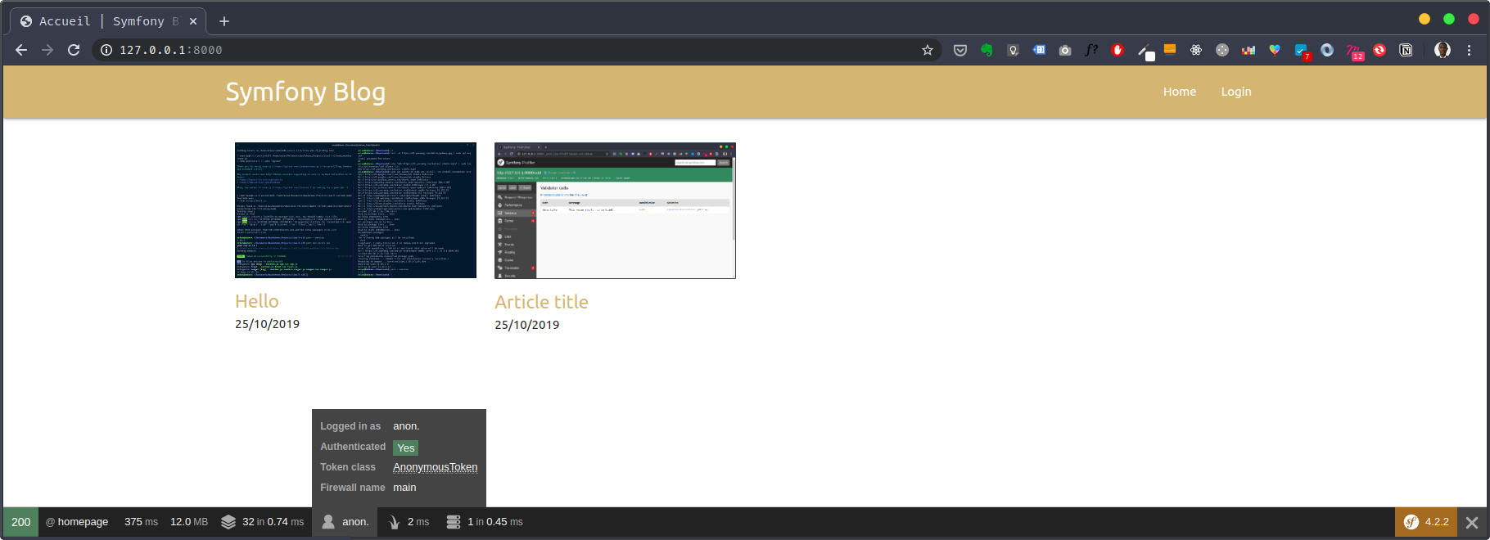The height and width of the screenshot is (540, 1490).
Task: Click the AnonymousToken class link
Action: [x=435, y=467]
